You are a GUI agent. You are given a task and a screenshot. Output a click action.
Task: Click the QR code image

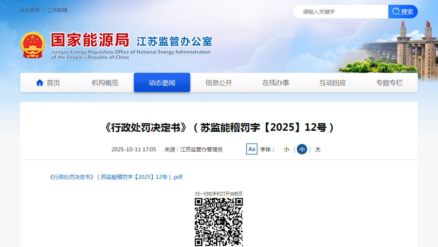(219, 222)
